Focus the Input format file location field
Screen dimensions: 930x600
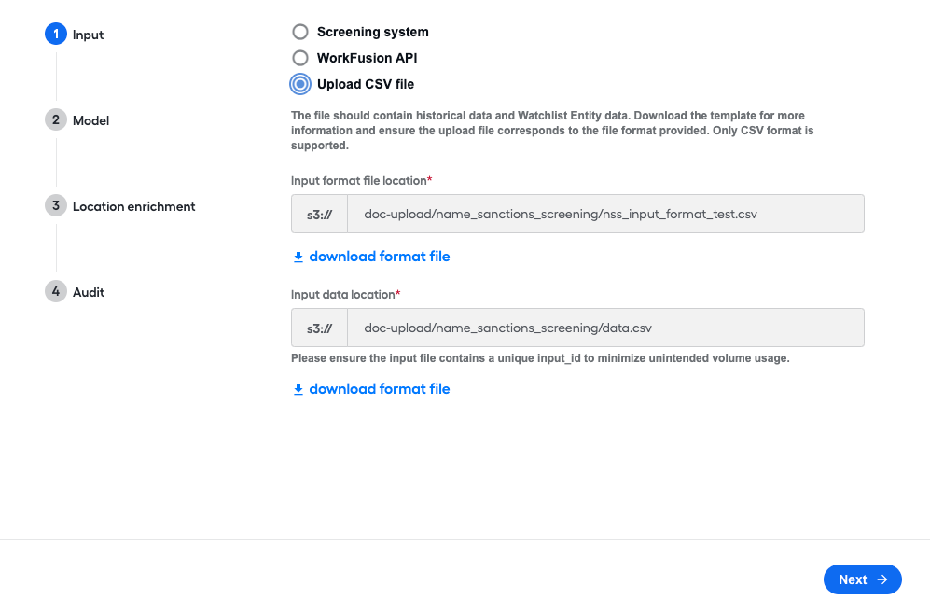click(605, 214)
